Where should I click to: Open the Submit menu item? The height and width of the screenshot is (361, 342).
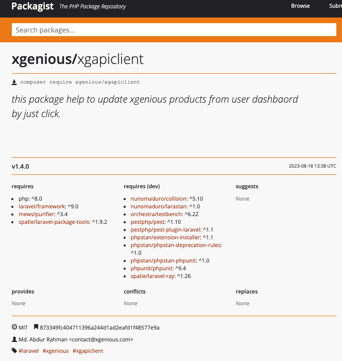[335, 6]
